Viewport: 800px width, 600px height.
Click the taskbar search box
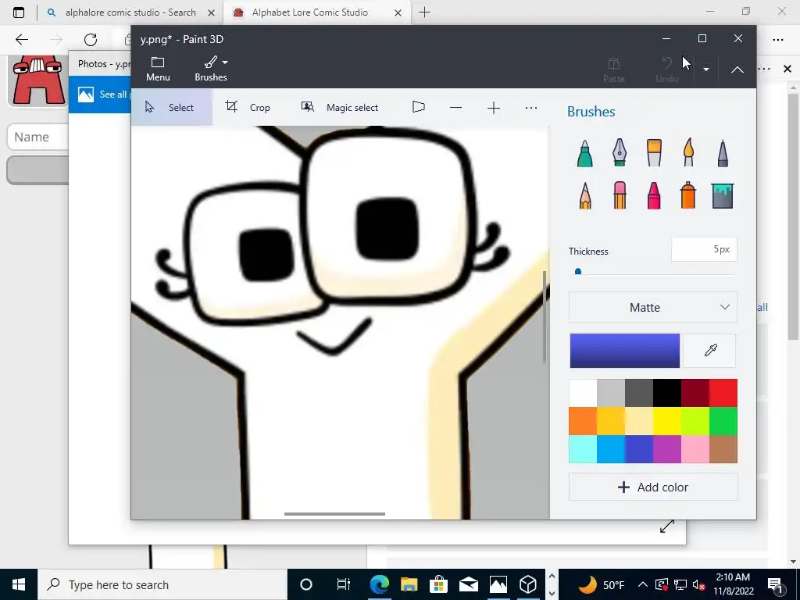point(162,584)
